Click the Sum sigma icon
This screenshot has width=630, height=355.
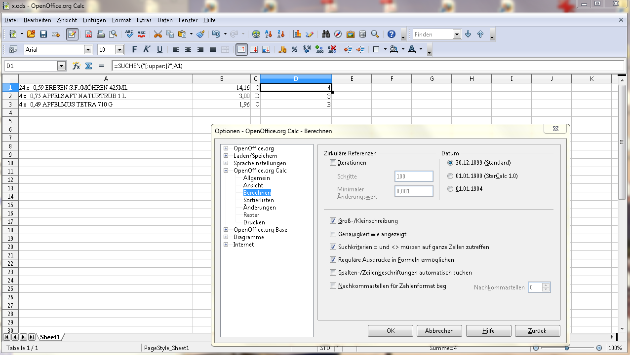(x=89, y=66)
